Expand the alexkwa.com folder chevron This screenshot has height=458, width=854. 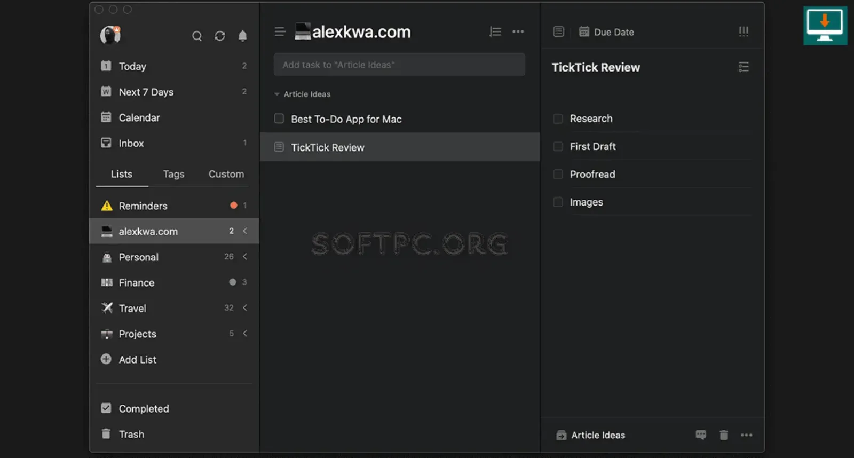coord(245,231)
